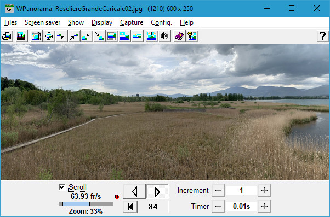The width and height of the screenshot is (330, 217).
Task: Click the position field showing 84
Action: [x=153, y=207]
